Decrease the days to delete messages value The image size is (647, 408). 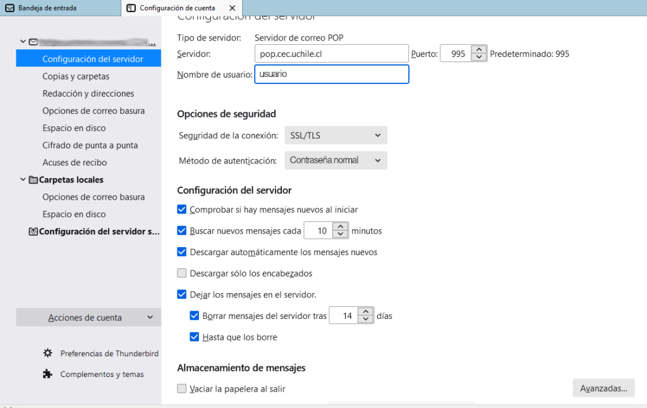[366, 320]
